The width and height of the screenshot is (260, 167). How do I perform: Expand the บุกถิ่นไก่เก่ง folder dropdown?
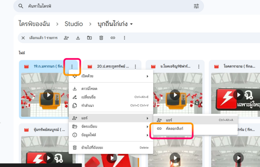coord(131,25)
